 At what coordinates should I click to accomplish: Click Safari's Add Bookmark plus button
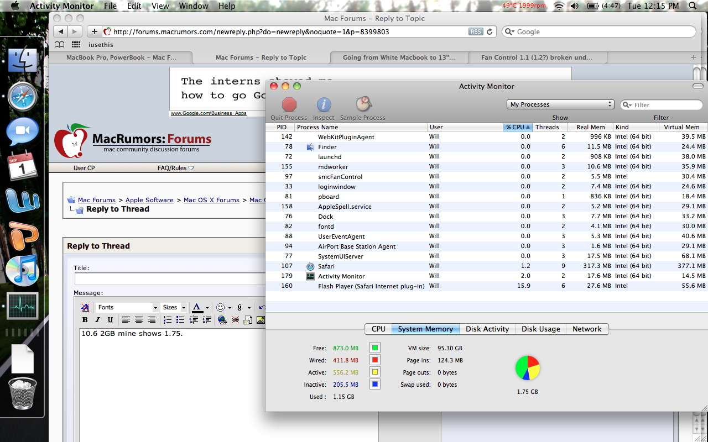point(95,31)
